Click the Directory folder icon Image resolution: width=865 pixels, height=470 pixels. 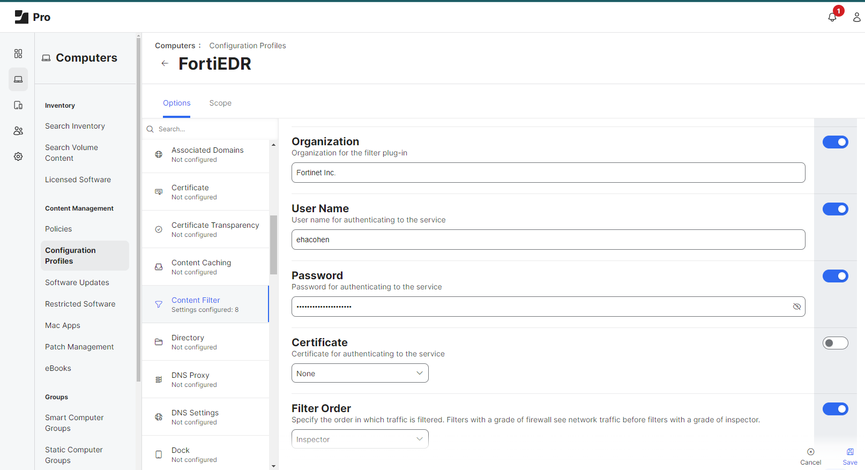[x=159, y=342]
